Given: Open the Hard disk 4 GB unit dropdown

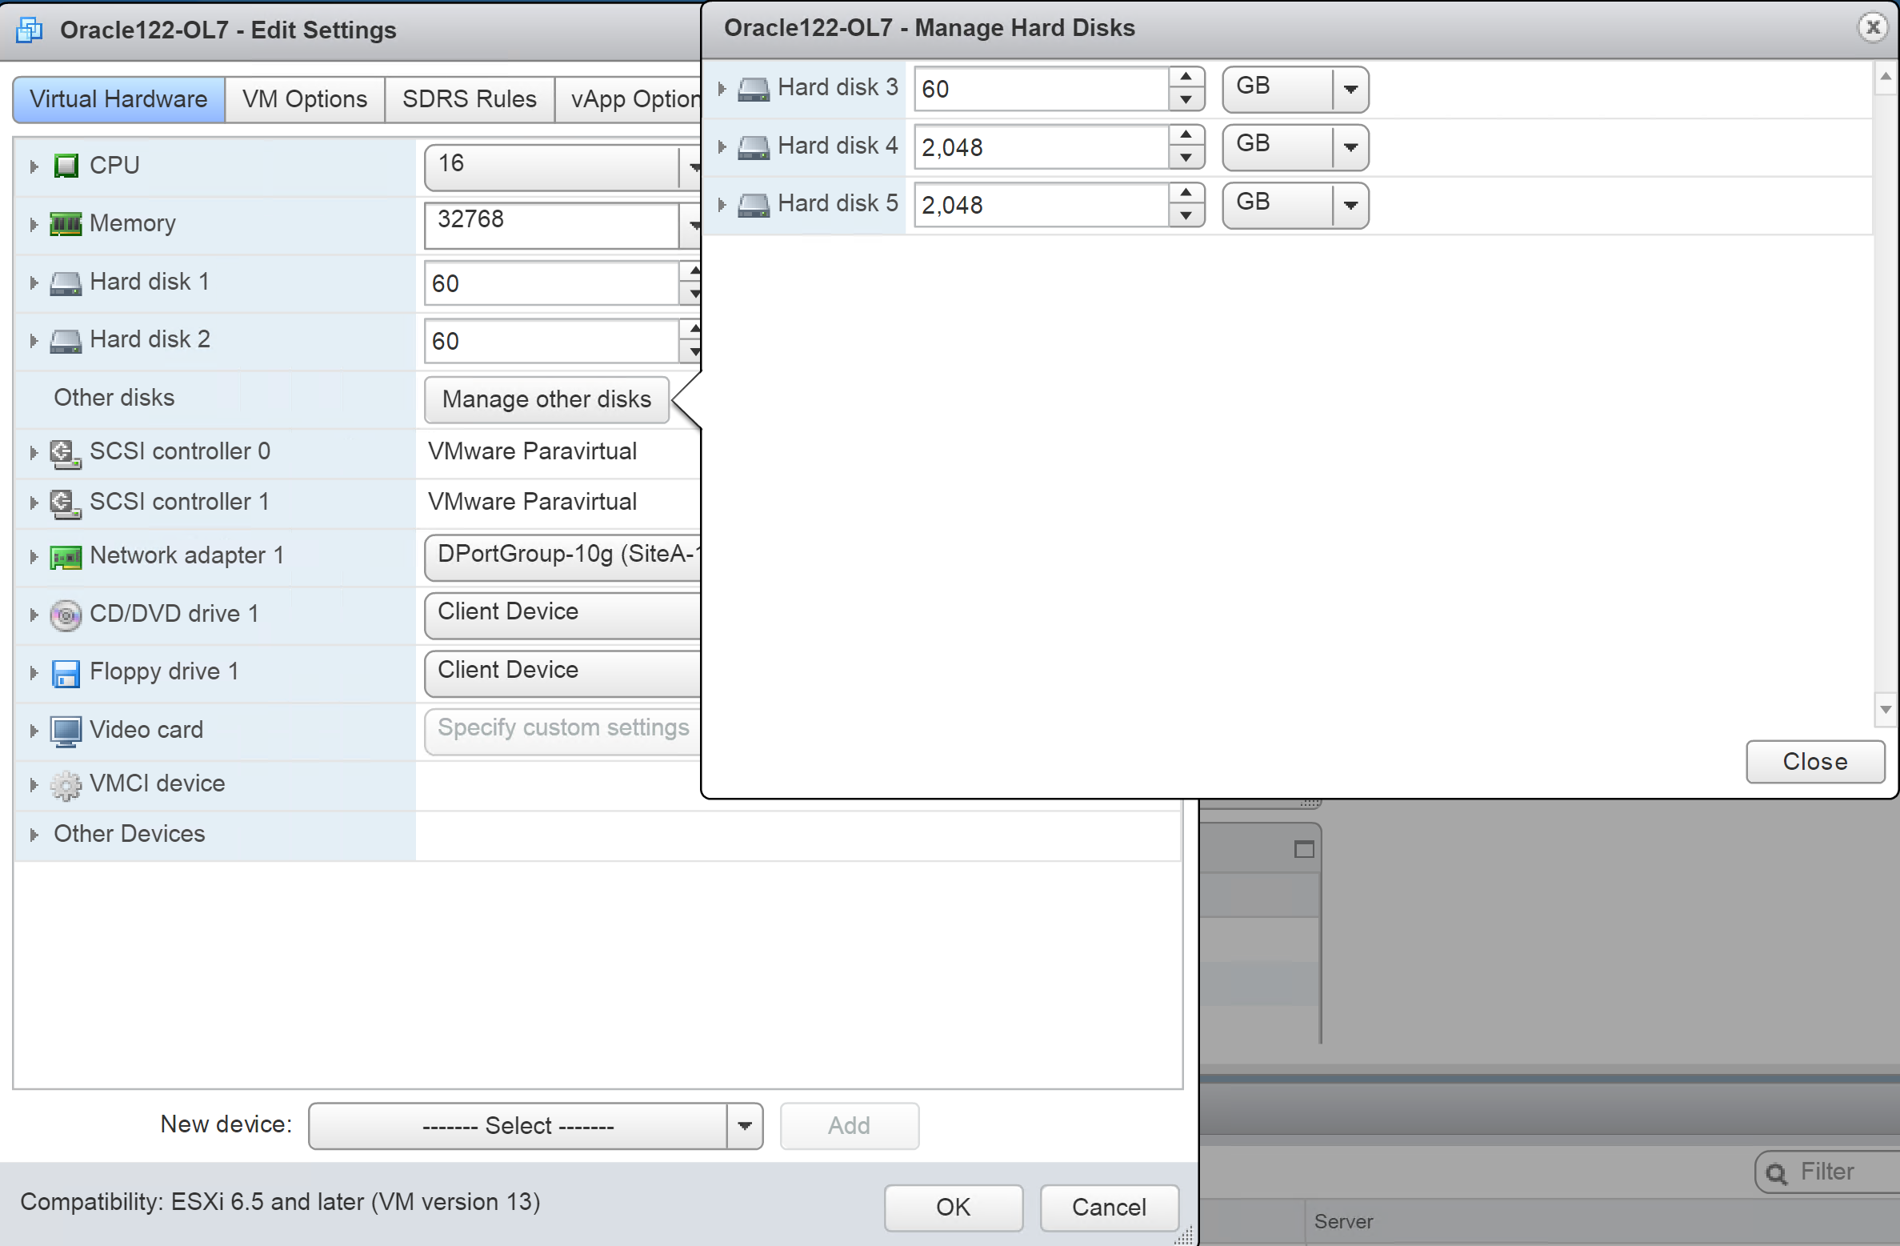Looking at the screenshot, I should (1350, 147).
